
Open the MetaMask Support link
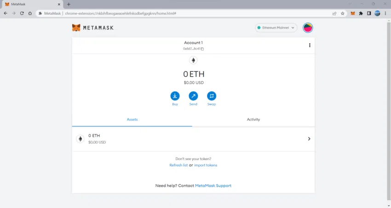[213, 185]
